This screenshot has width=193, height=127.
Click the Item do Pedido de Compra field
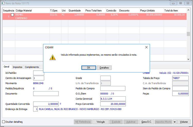[x=180, y=88]
